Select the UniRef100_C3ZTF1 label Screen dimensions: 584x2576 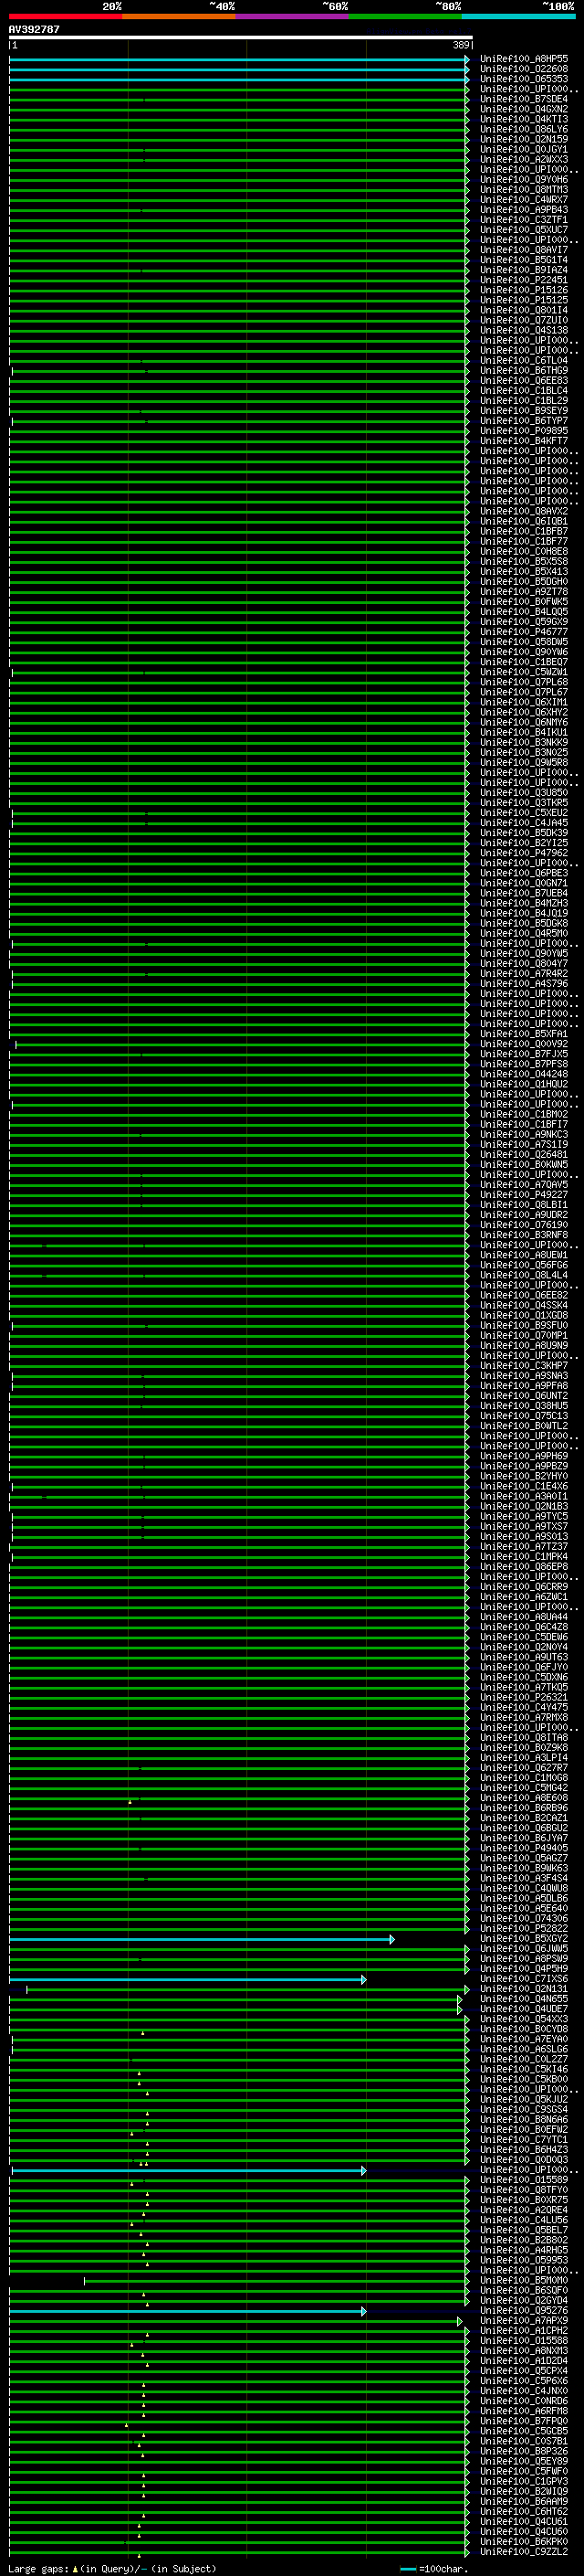pyautogui.click(x=524, y=220)
